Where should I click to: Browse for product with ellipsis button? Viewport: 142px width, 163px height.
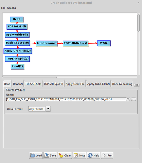(x=133, y=99)
